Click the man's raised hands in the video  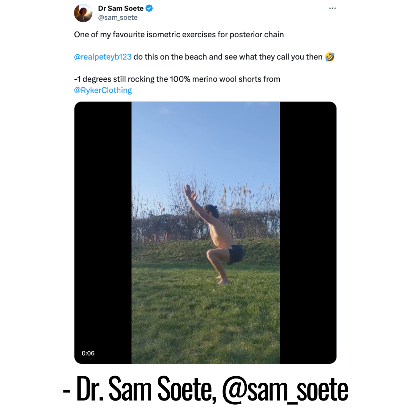point(190,192)
